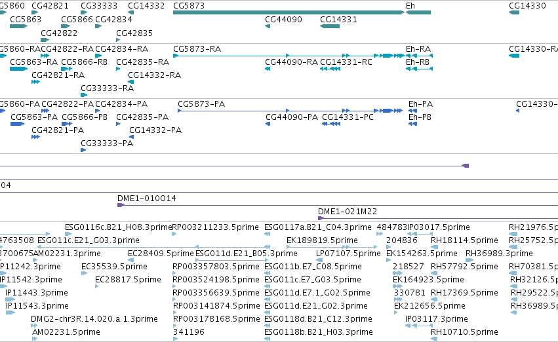This screenshot has width=558, height=342.
Task: Select EST ESG0117a.B21_C04.3prime
Action: (x=318, y=227)
